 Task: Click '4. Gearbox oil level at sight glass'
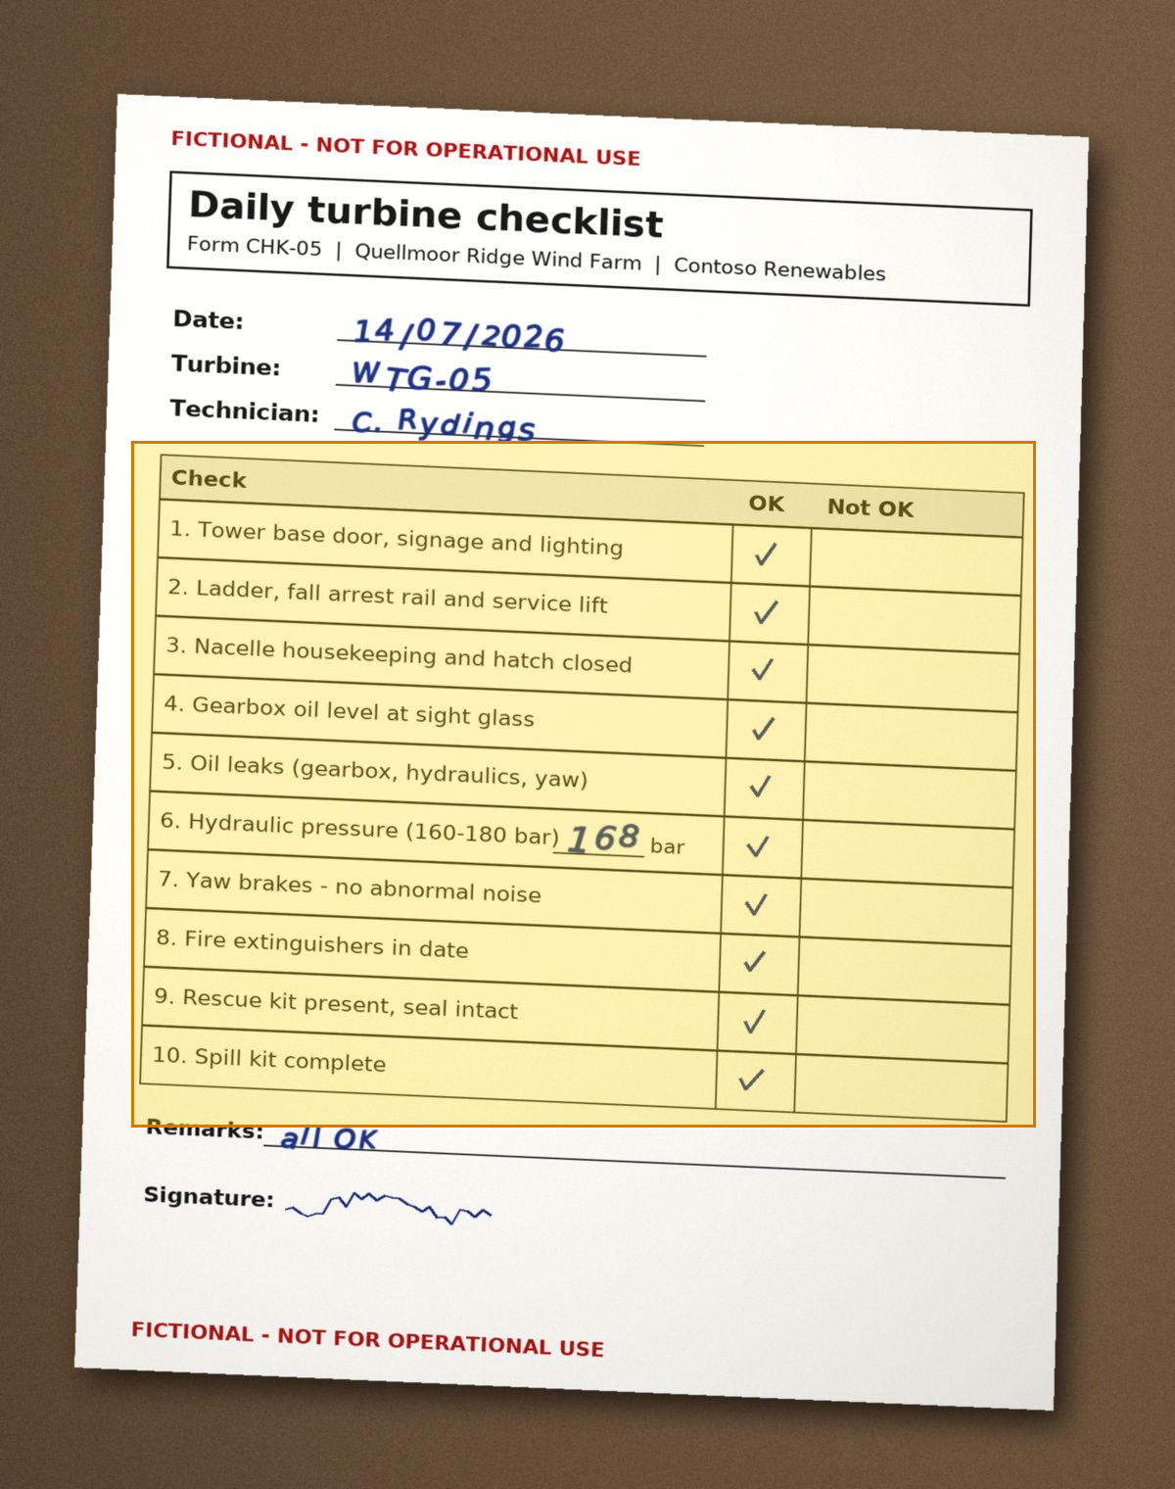(x=350, y=712)
